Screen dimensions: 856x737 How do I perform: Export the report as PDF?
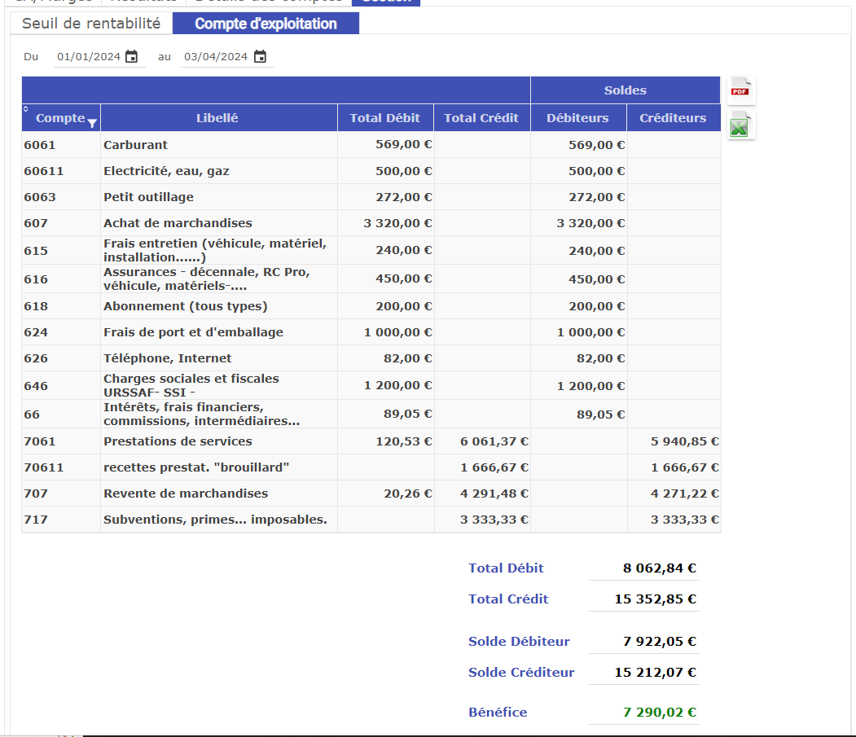740,90
